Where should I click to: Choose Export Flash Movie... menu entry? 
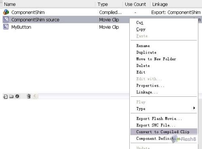[x=159, y=119]
